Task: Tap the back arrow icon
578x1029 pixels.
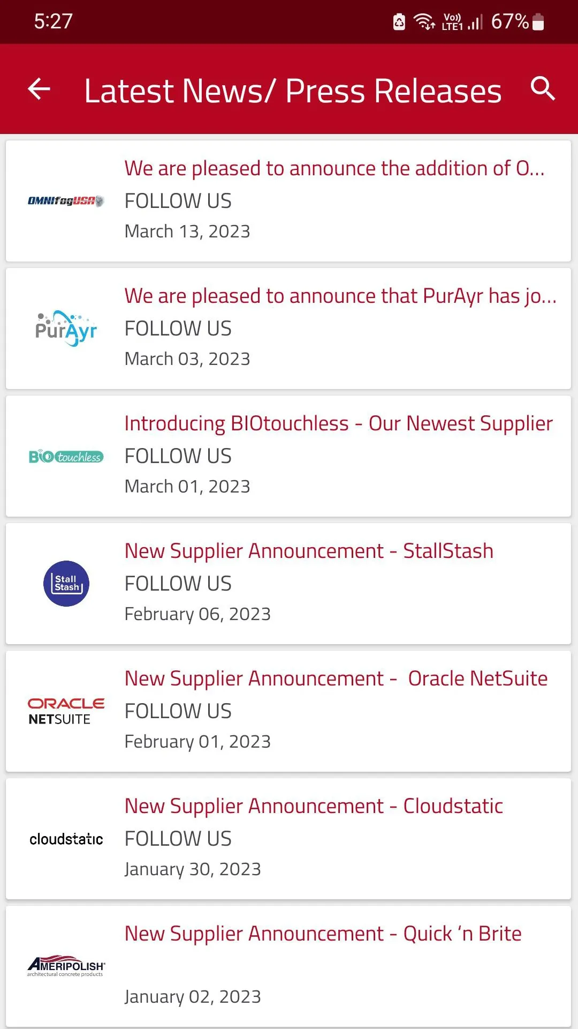Action: click(x=39, y=89)
